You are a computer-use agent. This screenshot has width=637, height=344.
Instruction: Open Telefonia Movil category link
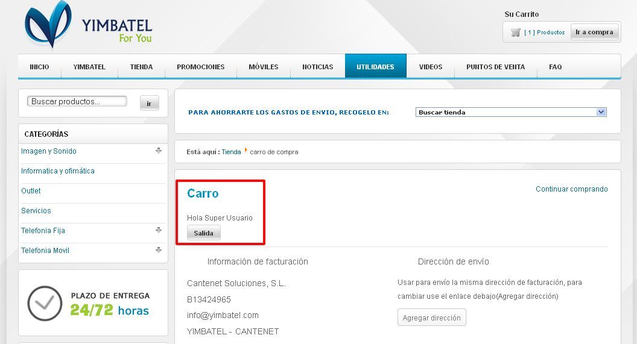point(45,250)
